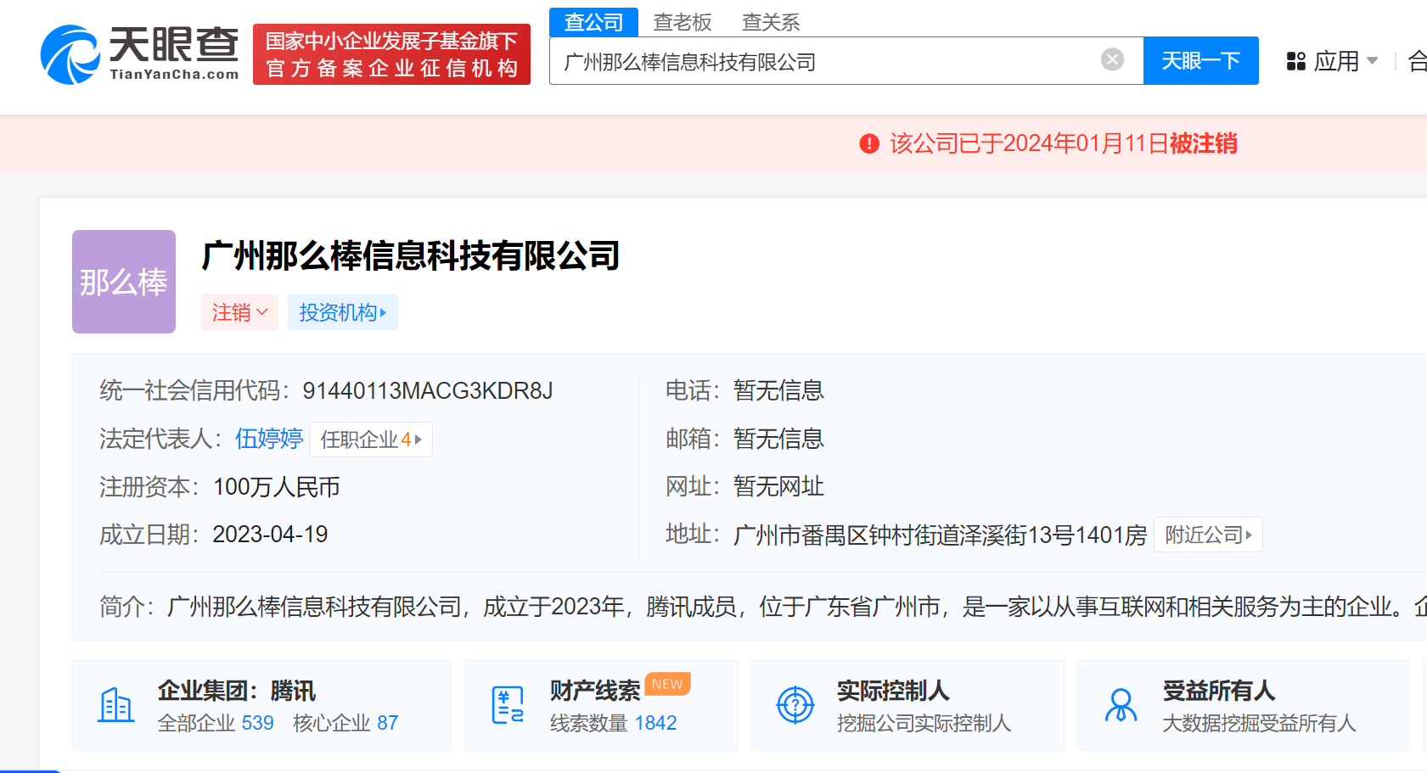
Task: Select founding date 2023-04-19
Action: pos(270,535)
